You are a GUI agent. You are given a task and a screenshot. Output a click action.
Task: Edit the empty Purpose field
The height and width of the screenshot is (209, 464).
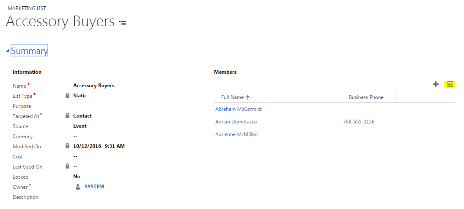[75, 106]
